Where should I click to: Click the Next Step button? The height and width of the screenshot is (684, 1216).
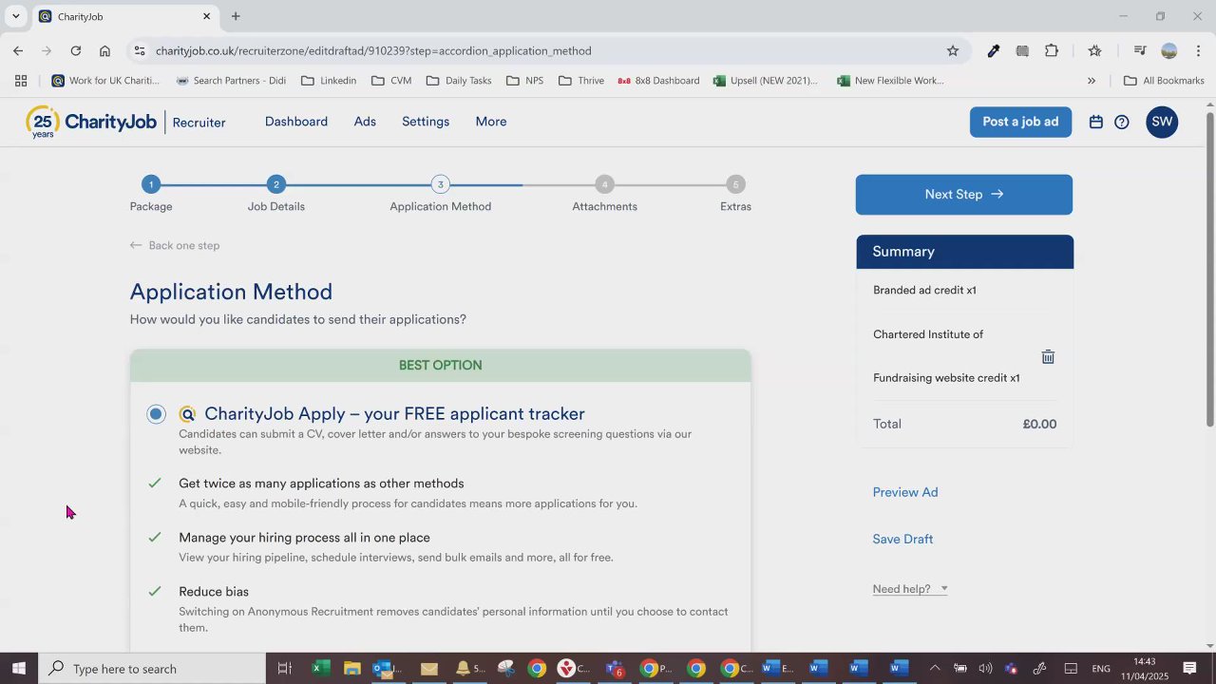click(x=964, y=195)
